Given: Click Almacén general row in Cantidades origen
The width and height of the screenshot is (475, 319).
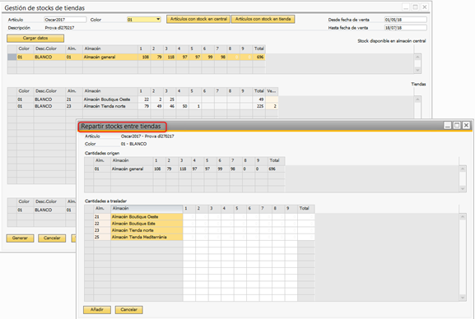Looking at the screenshot, I should click(184, 169).
